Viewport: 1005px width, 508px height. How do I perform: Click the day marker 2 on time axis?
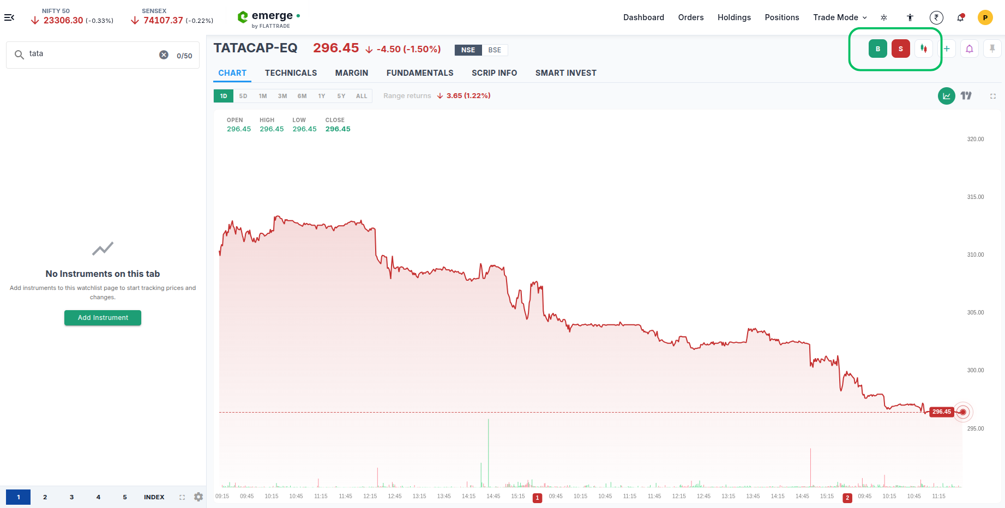pos(847,498)
